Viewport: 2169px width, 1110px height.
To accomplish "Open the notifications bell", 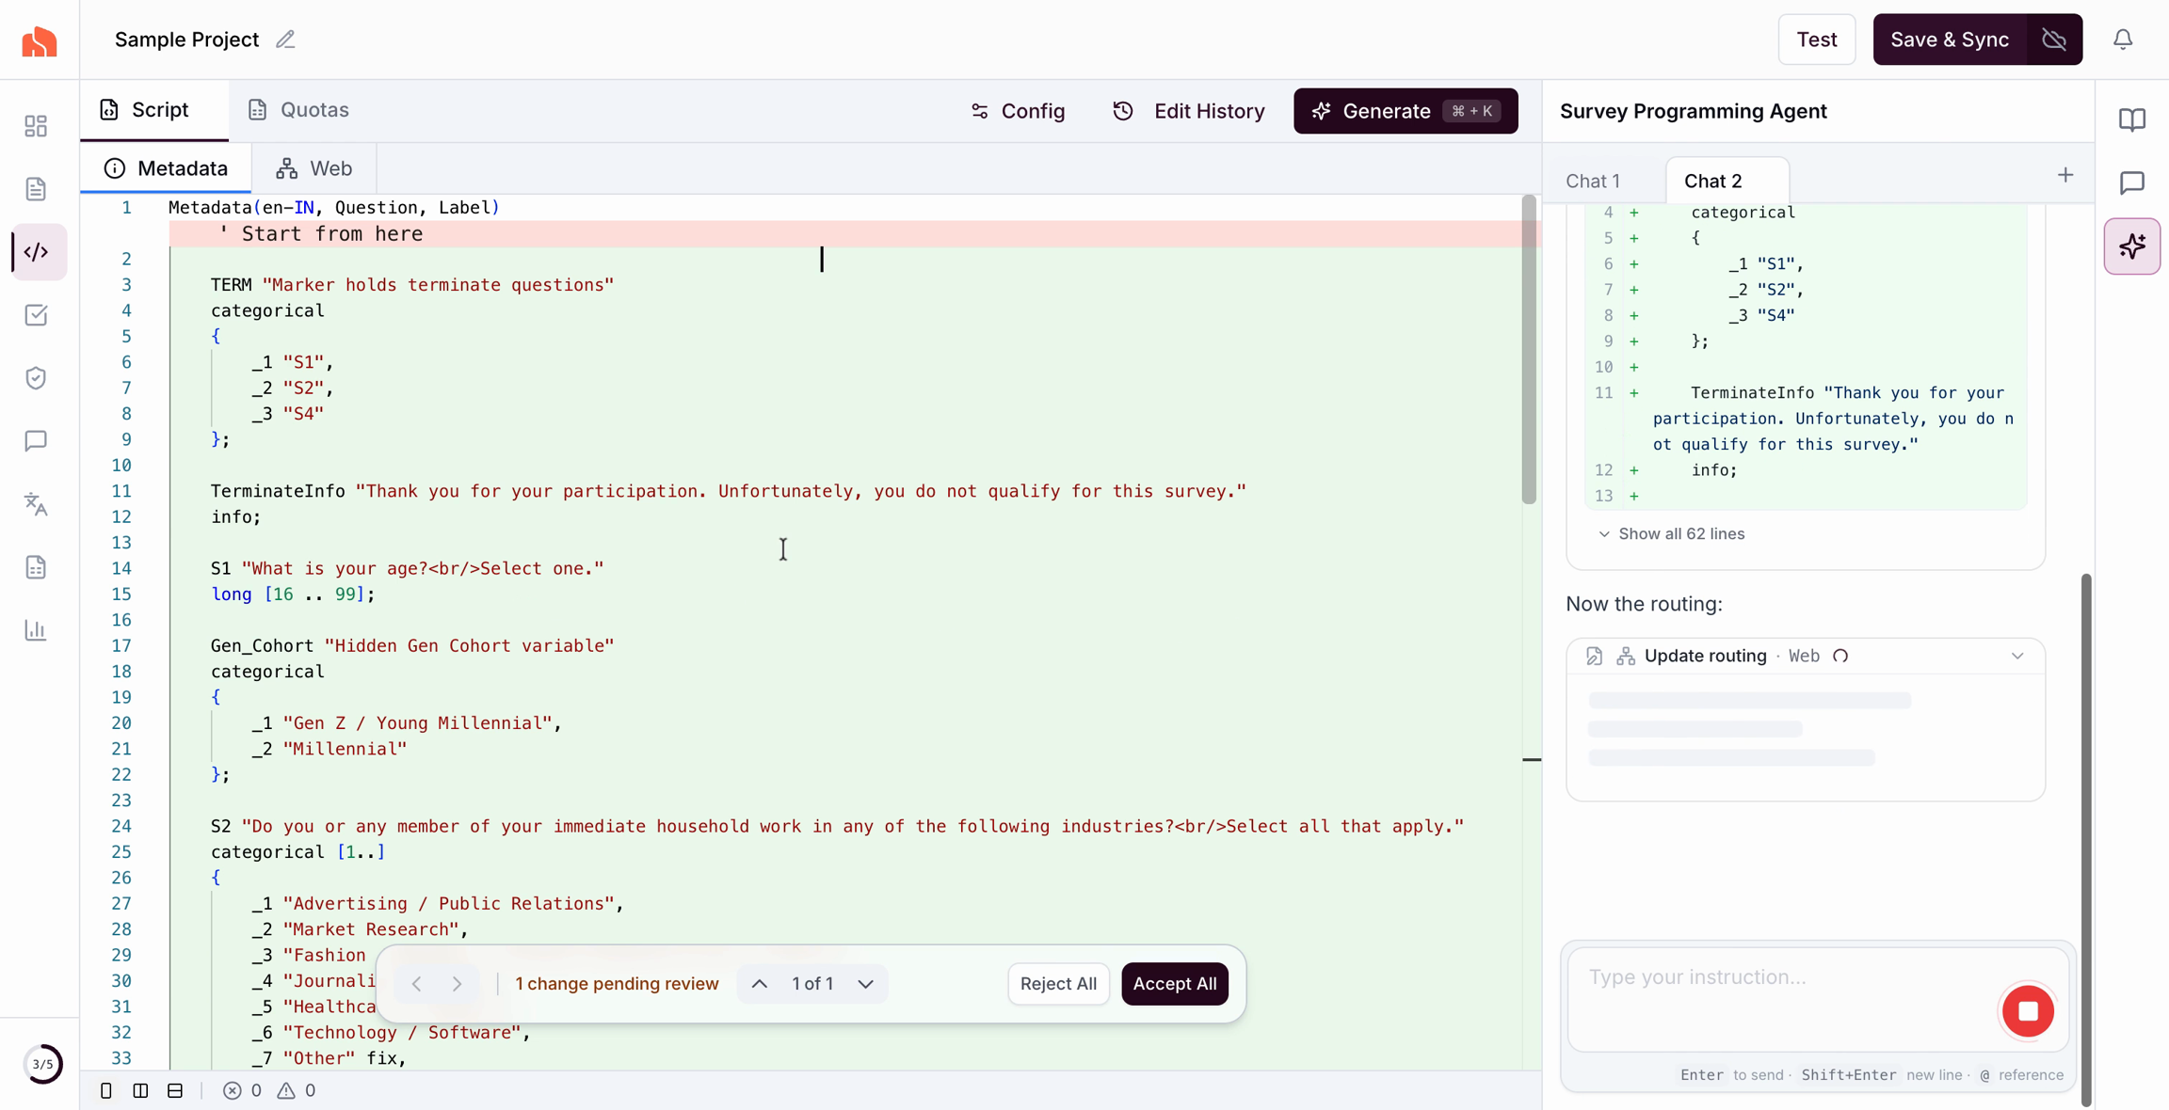I will tap(2123, 40).
